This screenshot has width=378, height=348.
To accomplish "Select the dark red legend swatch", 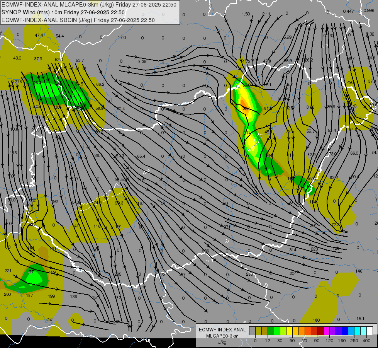I will [x=320, y=331].
